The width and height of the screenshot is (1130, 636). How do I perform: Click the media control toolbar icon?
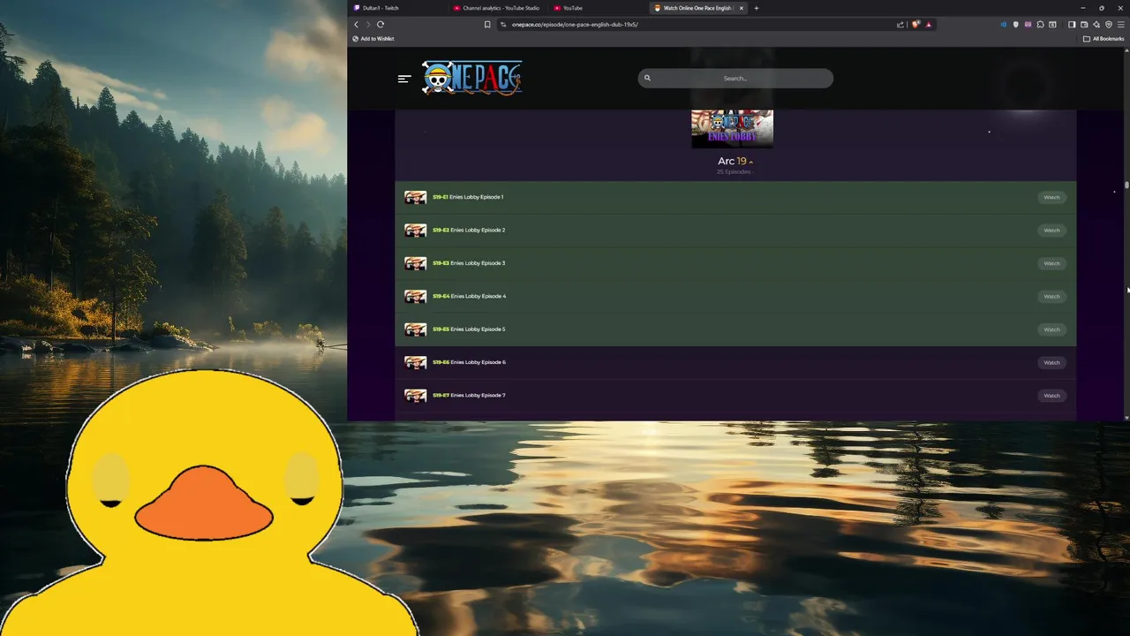coord(1052,25)
